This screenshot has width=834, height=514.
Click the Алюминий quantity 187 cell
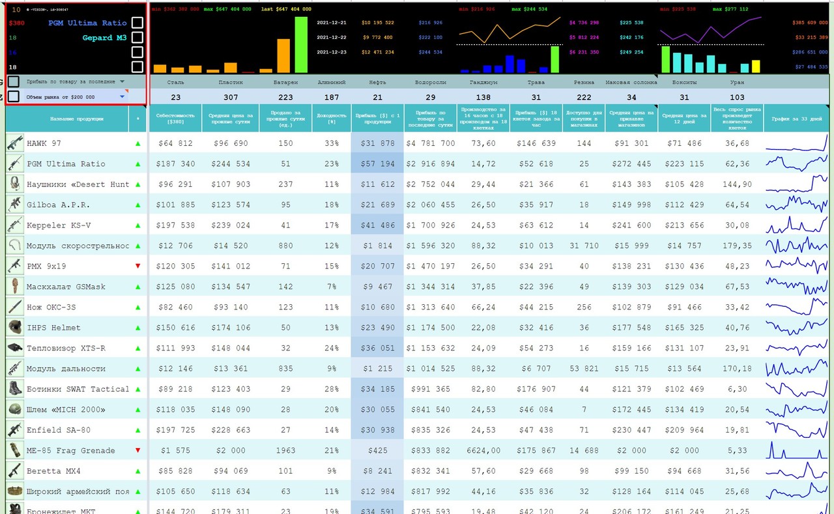tap(331, 97)
